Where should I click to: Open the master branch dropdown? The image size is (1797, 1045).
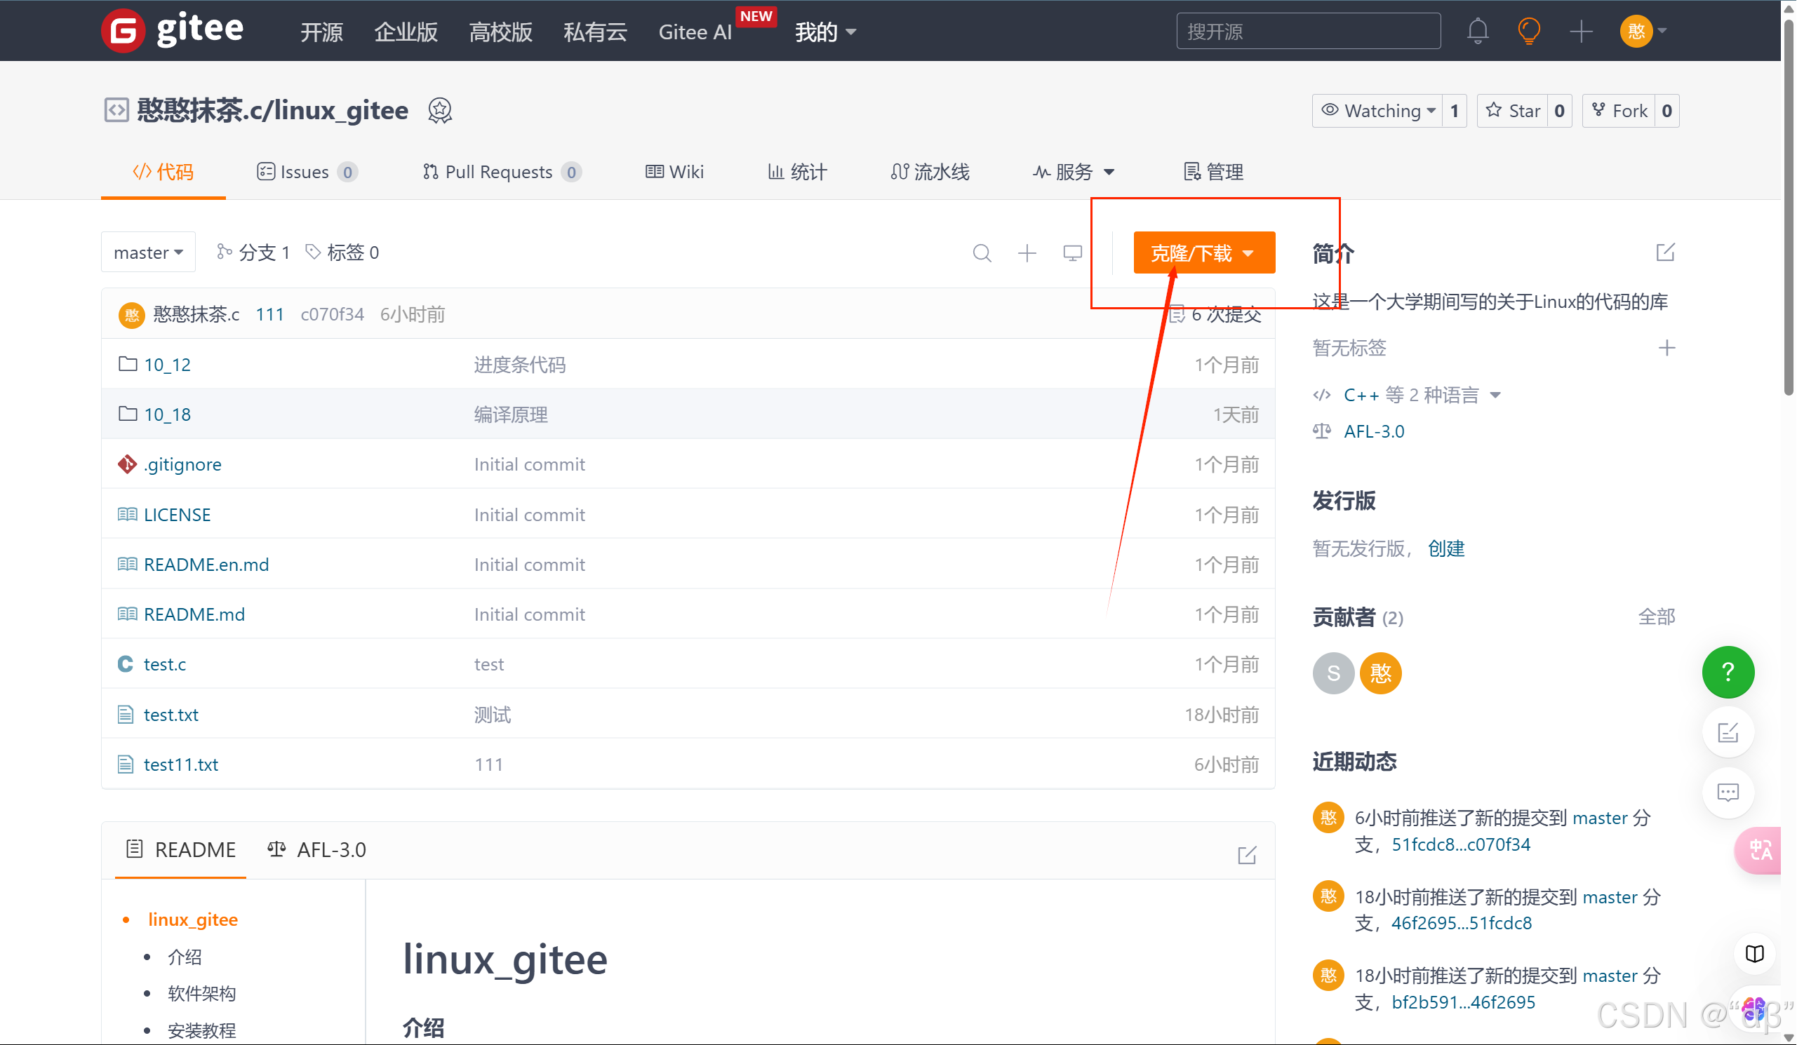(x=148, y=252)
